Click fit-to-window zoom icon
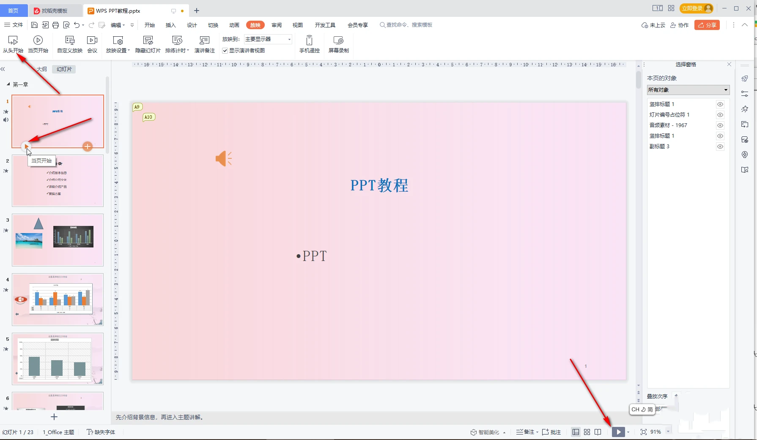Viewport: 757px width, 440px height. pos(644,432)
